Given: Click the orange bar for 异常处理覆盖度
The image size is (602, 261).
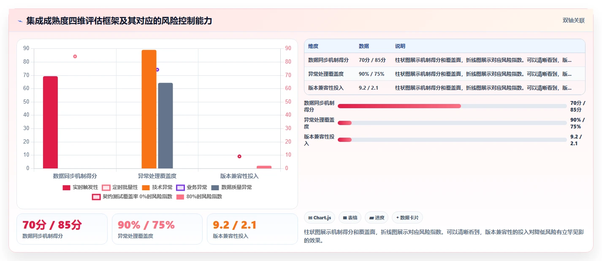Looking at the screenshot, I should pyautogui.click(x=149, y=109).
